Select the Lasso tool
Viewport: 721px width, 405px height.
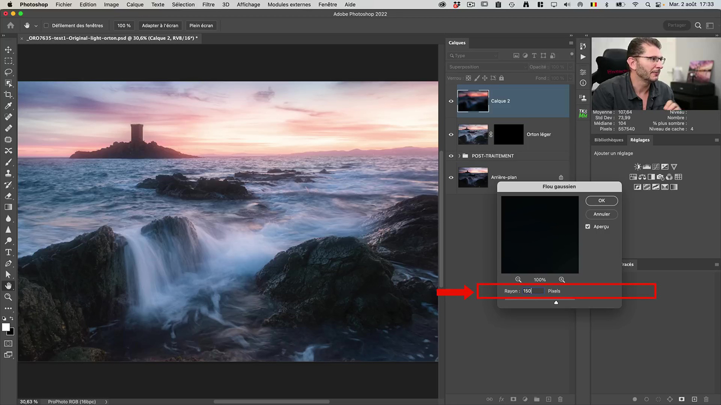coord(8,72)
